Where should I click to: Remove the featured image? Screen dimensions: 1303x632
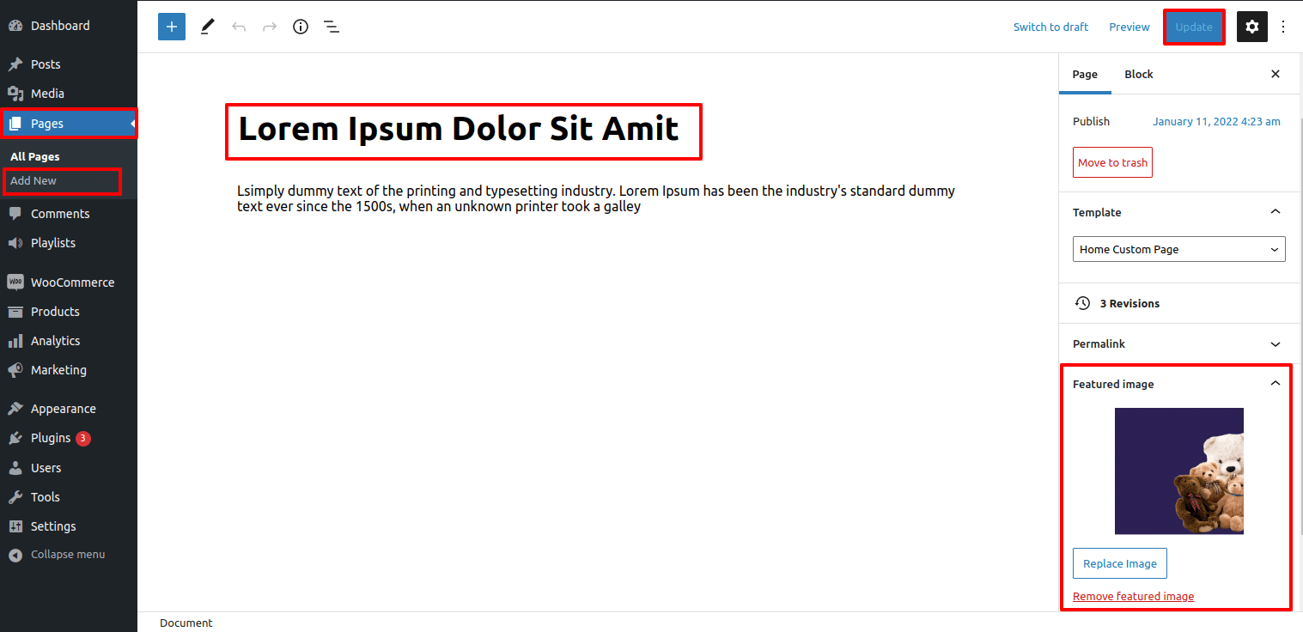click(1133, 596)
